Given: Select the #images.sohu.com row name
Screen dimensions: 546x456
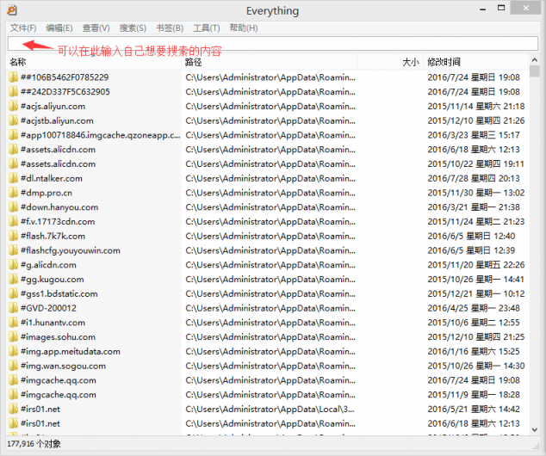Looking at the screenshot, I should tap(59, 337).
